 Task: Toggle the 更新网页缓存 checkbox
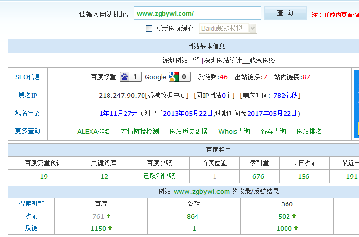(x=149, y=28)
